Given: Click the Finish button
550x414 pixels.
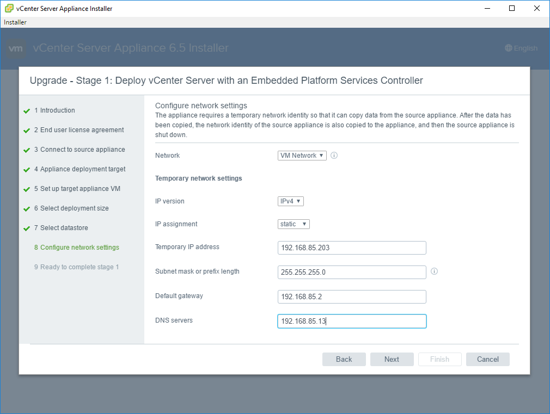Looking at the screenshot, I should click(439, 359).
